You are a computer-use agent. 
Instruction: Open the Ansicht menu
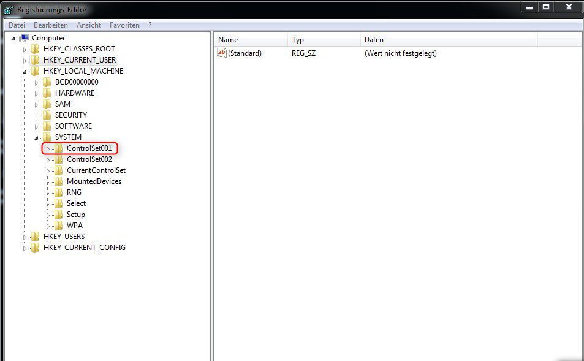pyautogui.click(x=88, y=25)
